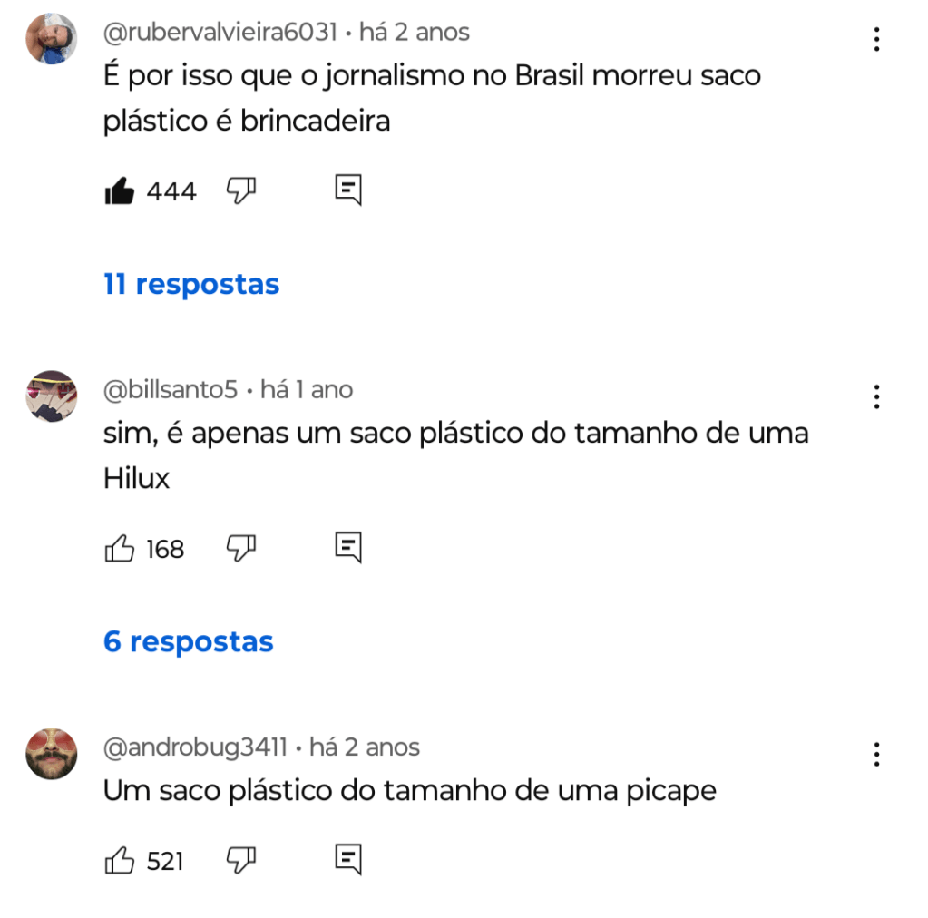Like the Hilux comment by @billsanto5

[120, 548]
